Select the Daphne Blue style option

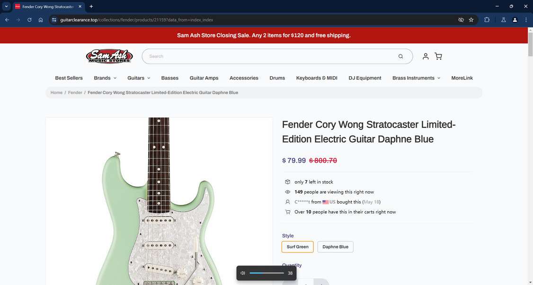click(x=335, y=247)
